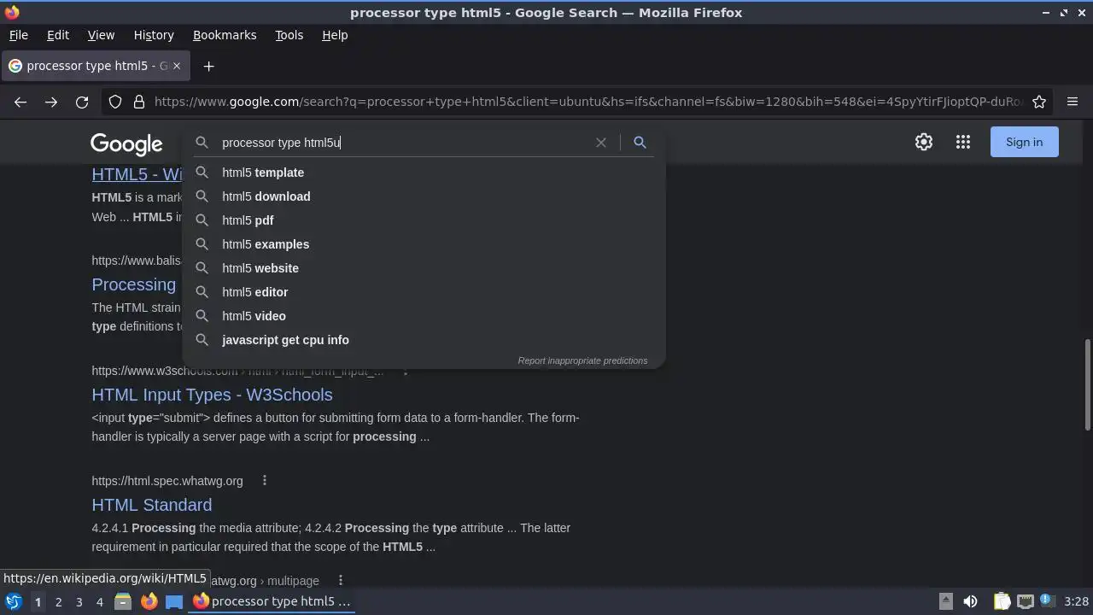Open the Help menu
Screen dimensions: 1093x615
335,35
